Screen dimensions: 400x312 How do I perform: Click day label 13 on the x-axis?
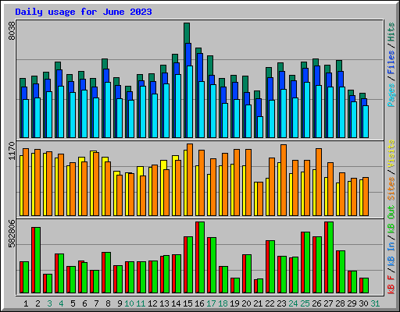[164, 303]
